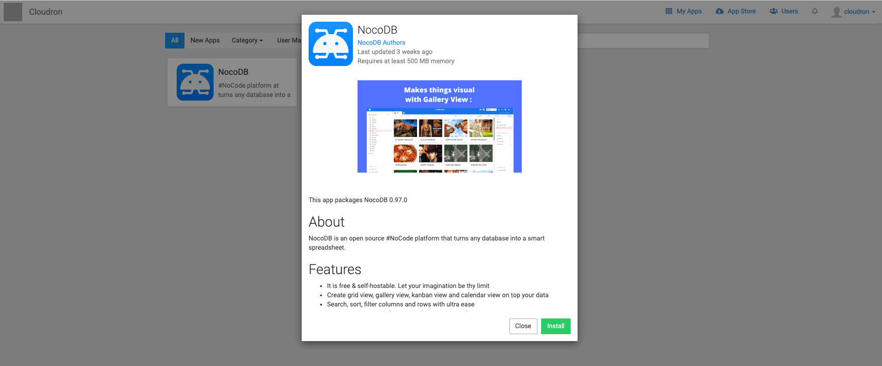882x366 pixels.
Task: Click the App Store cloud icon
Action: 720,11
